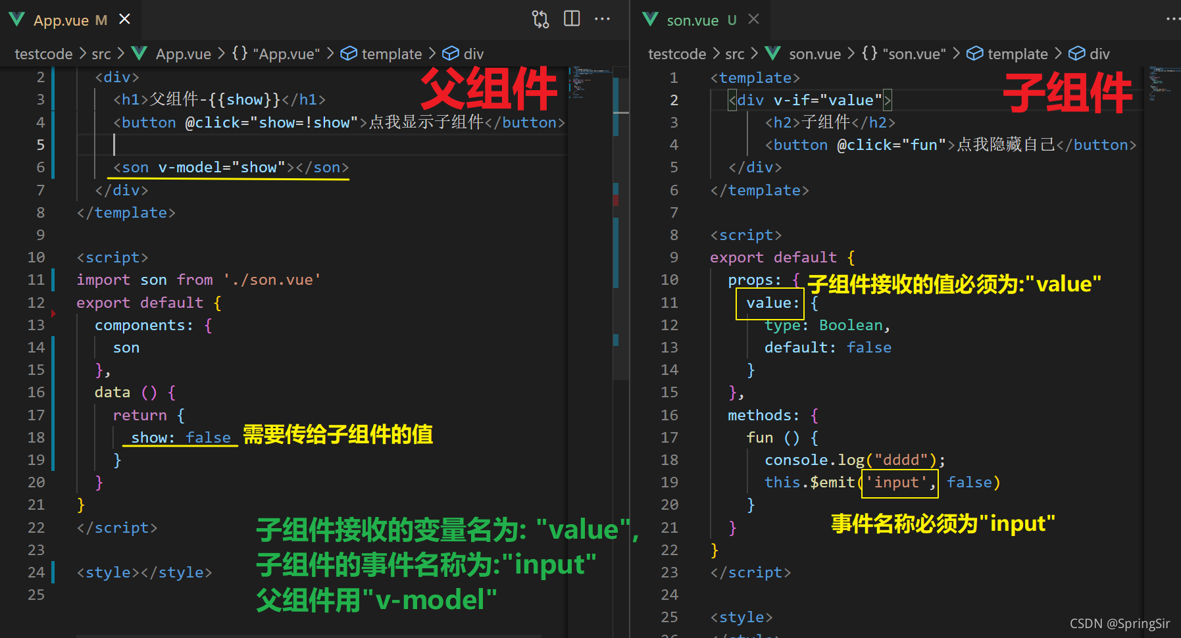Click line number 2 in son.vue

coord(674,100)
